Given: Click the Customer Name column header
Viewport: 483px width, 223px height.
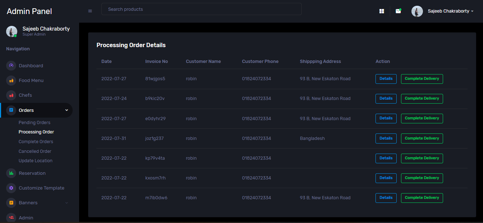Looking at the screenshot, I should pos(203,62).
